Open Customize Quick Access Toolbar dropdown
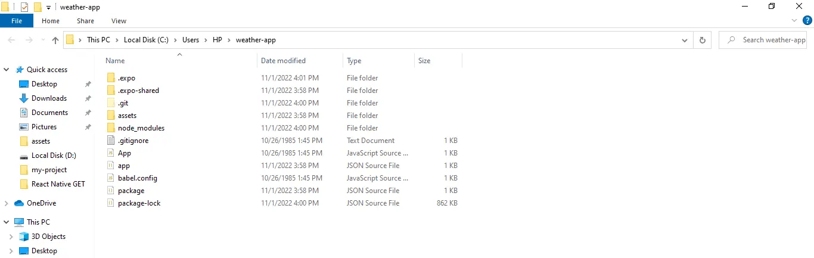814x258 pixels. point(48,7)
